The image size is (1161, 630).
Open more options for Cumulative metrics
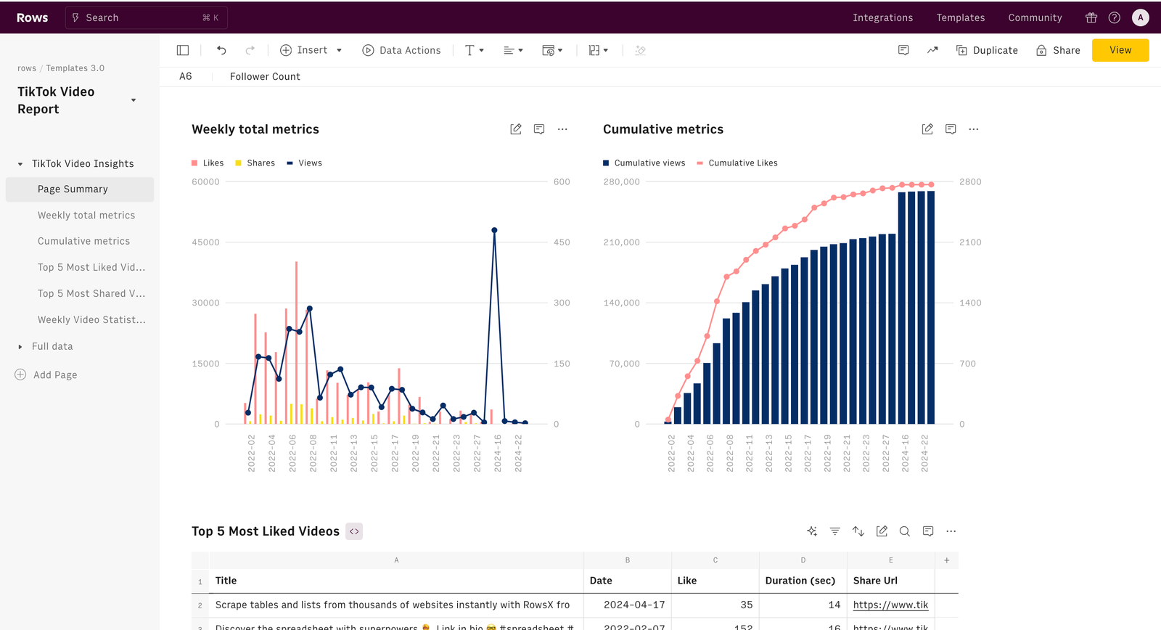tap(974, 129)
